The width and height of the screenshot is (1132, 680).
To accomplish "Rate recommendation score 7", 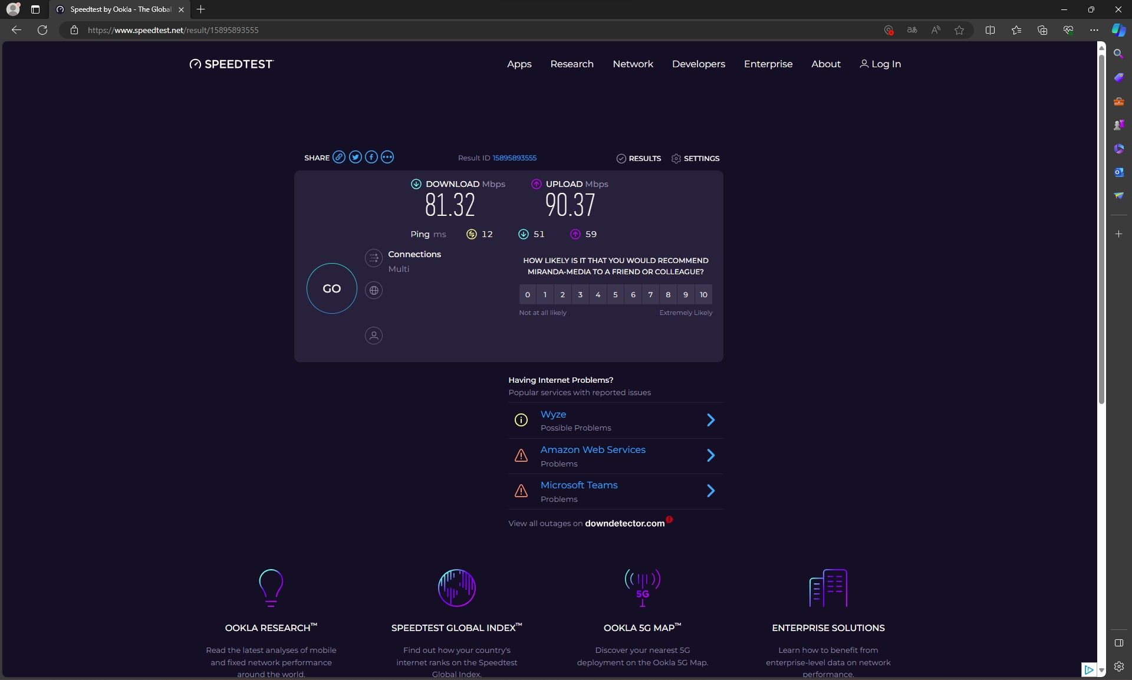I will point(650,294).
